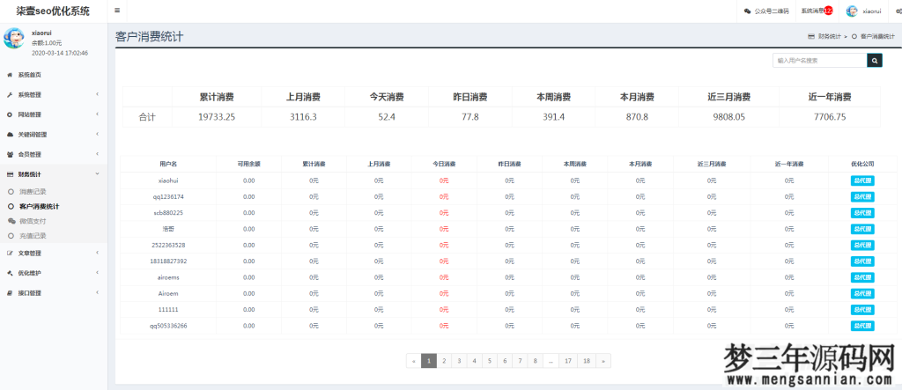Click the next page » arrow

coord(603,361)
